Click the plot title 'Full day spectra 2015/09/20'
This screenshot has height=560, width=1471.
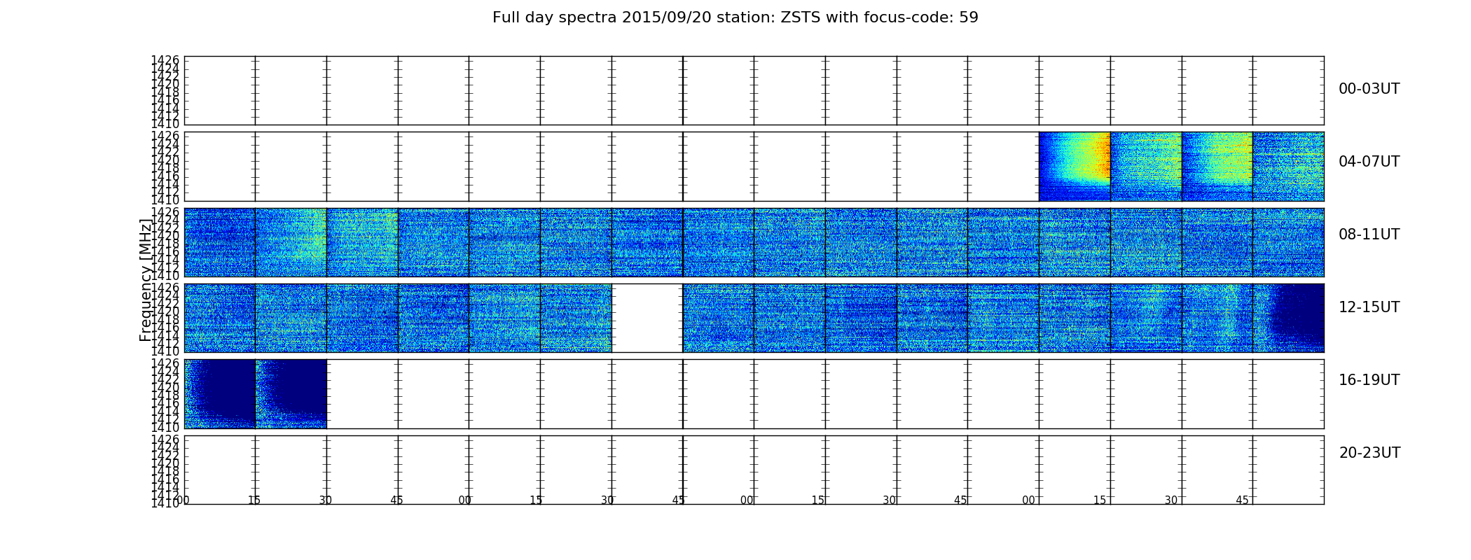[735, 17]
